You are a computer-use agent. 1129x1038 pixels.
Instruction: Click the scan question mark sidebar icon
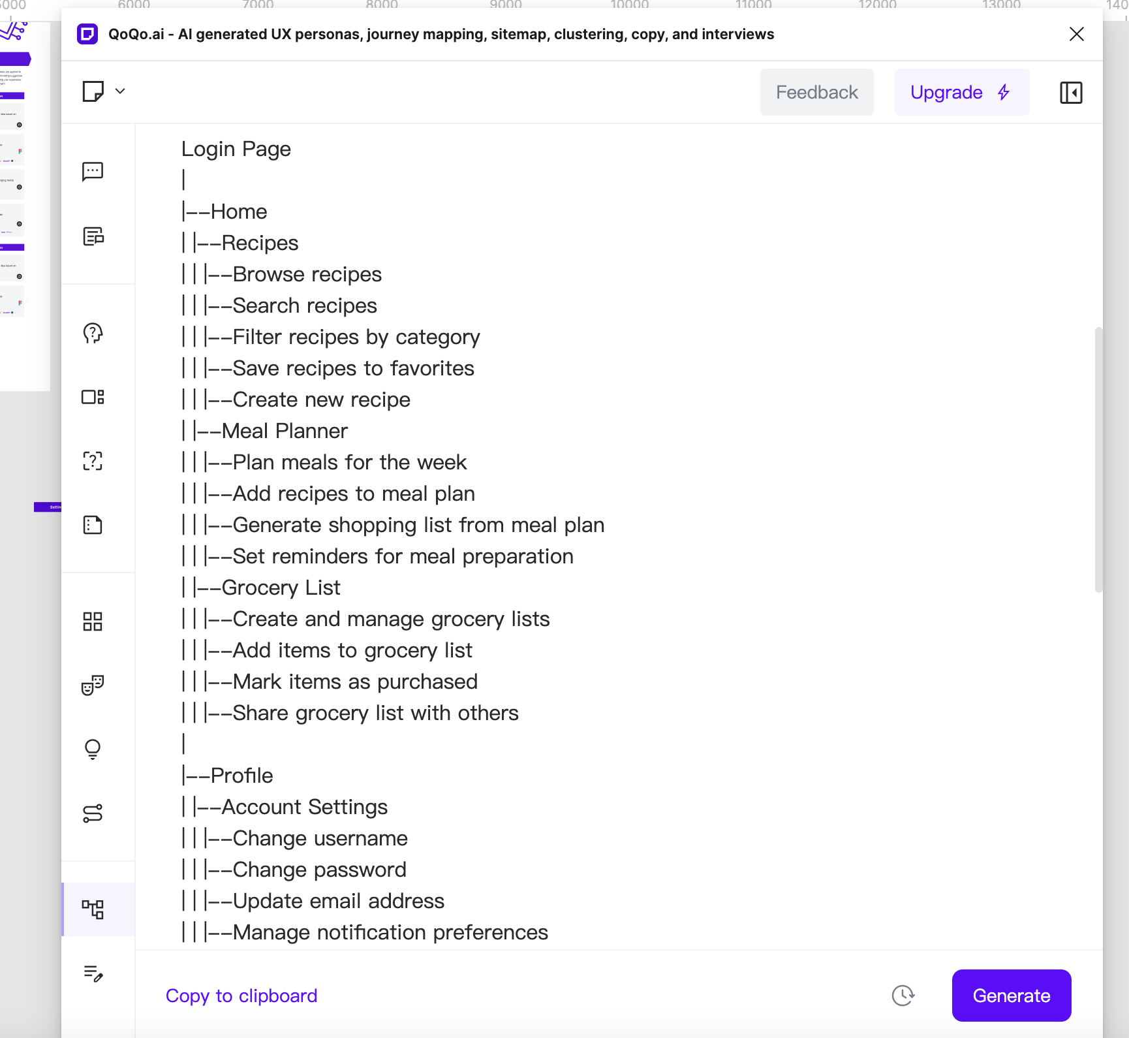pos(93,462)
